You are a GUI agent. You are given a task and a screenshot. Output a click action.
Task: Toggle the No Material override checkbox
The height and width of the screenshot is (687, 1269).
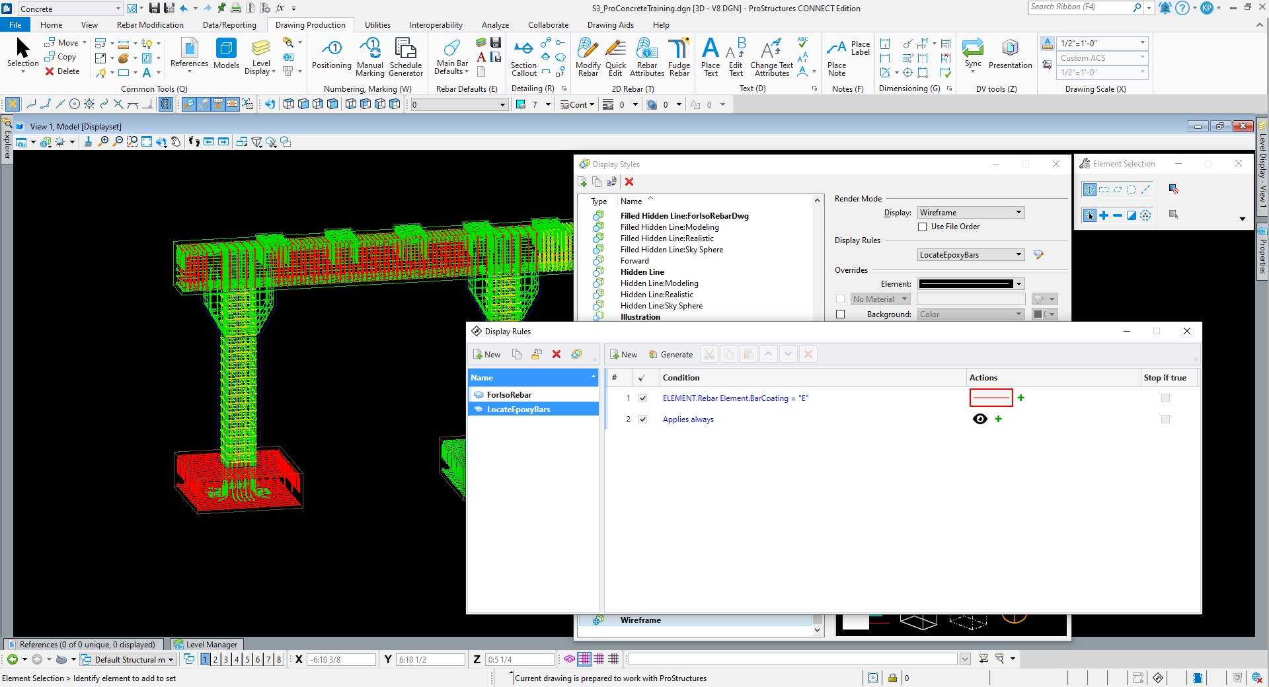(840, 299)
